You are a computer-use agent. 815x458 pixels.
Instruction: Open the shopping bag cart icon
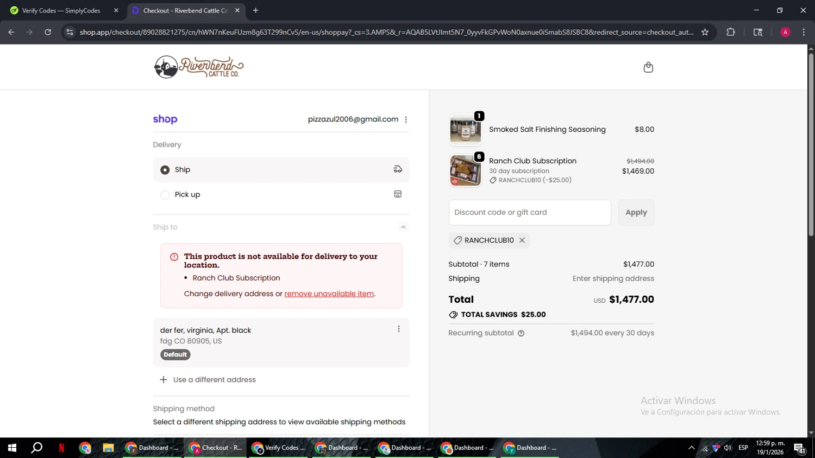coord(648,67)
